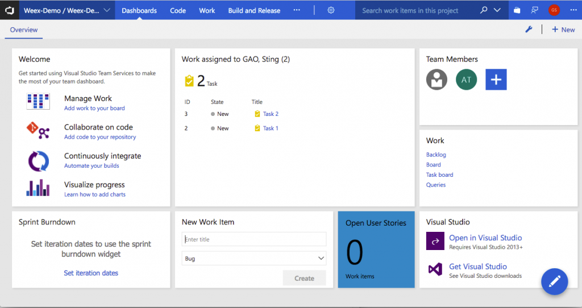Viewport: 582px width, 308px height.
Task: Click the Title column header
Action: pos(257,102)
